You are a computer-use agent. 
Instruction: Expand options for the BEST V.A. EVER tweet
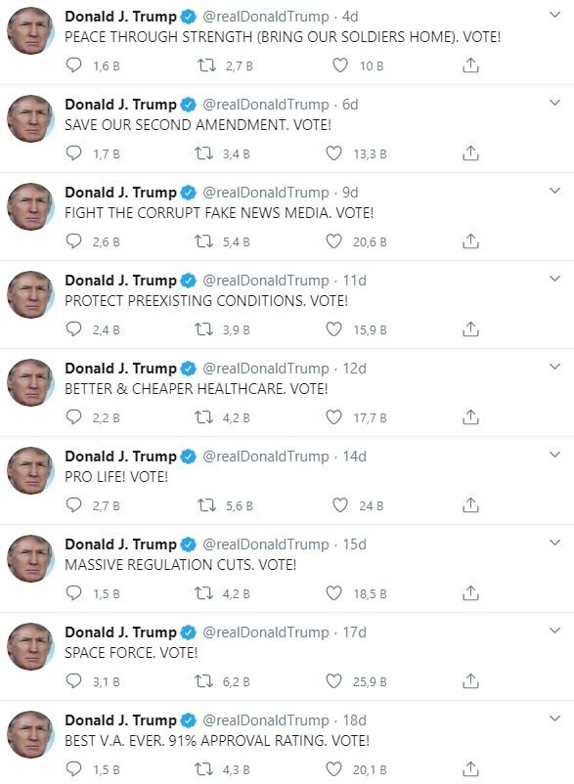pos(555,719)
